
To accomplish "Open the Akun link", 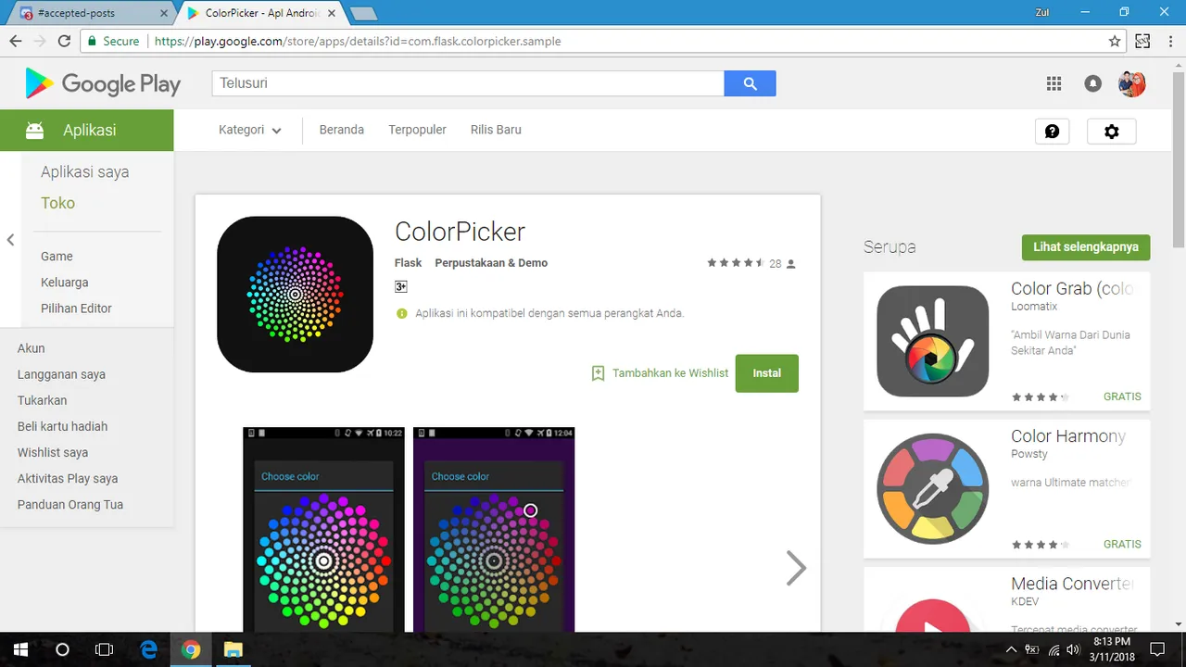I will (32, 348).
